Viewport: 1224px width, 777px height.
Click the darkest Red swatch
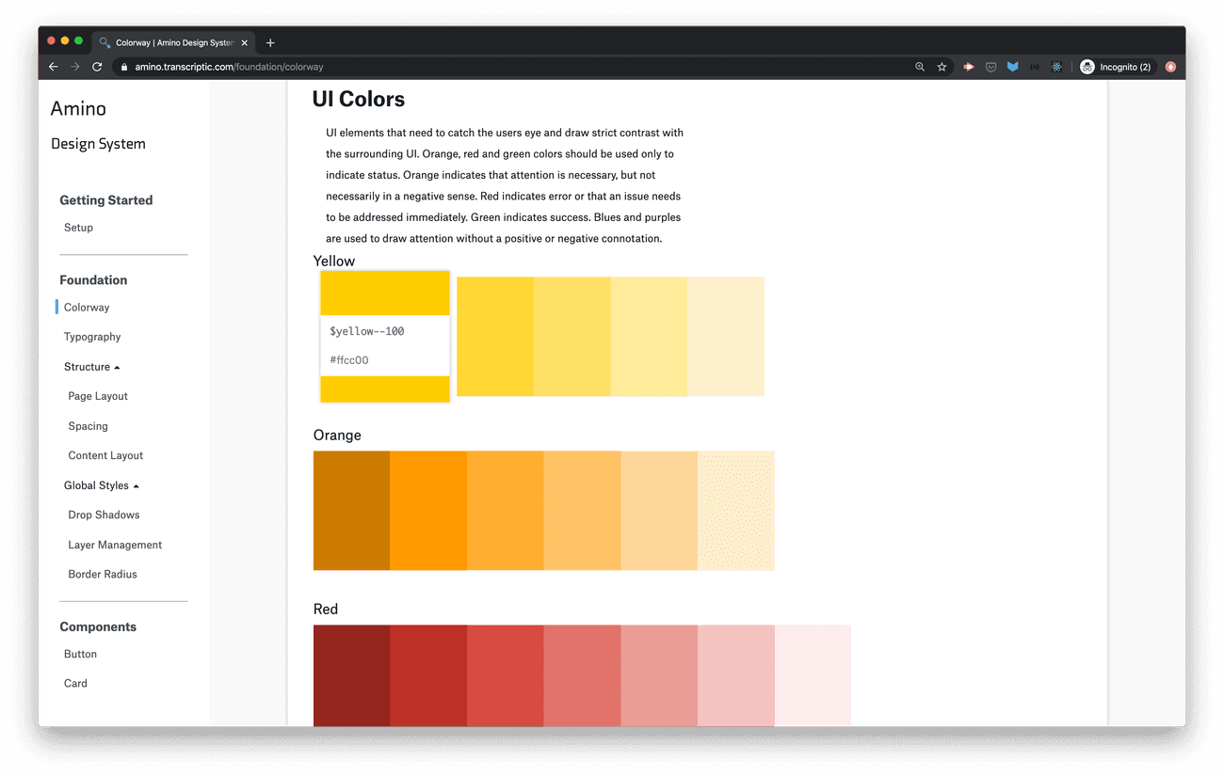pos(351,675)
